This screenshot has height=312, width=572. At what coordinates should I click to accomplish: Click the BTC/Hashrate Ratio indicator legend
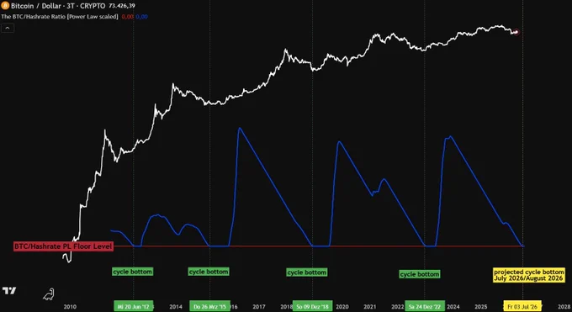60,17
